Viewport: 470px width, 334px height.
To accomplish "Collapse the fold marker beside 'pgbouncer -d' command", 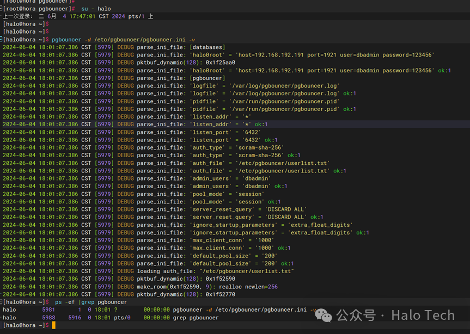I will pyautogui.click(x=2, y=40).
